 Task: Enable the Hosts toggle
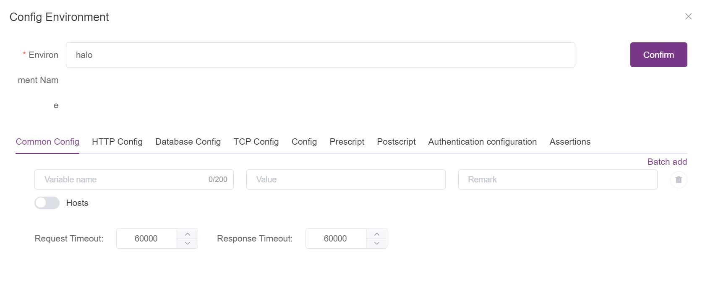tap(47, 203)
